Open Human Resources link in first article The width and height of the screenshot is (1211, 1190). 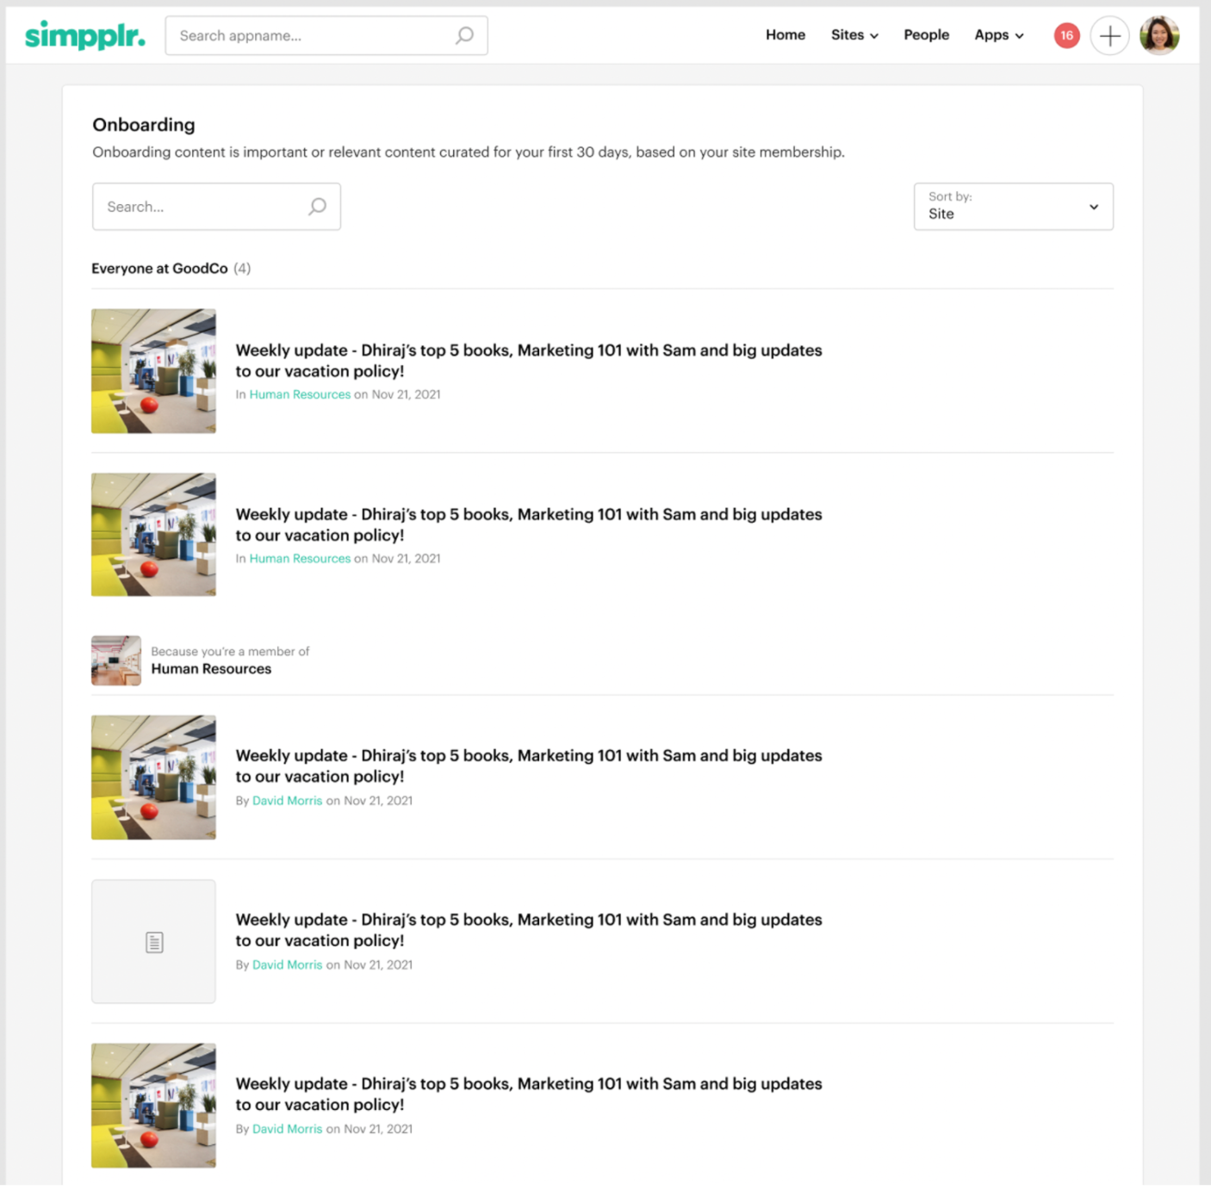tap(300, 394)
